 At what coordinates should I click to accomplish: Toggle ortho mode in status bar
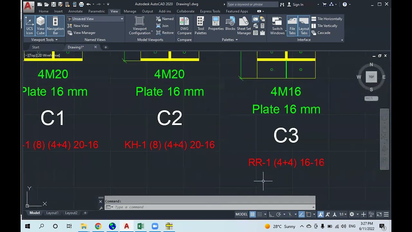[x=271, y=214]
